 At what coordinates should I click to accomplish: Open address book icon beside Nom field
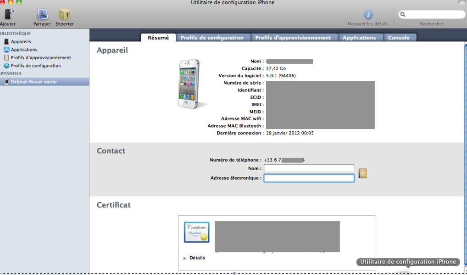point(362,173)
